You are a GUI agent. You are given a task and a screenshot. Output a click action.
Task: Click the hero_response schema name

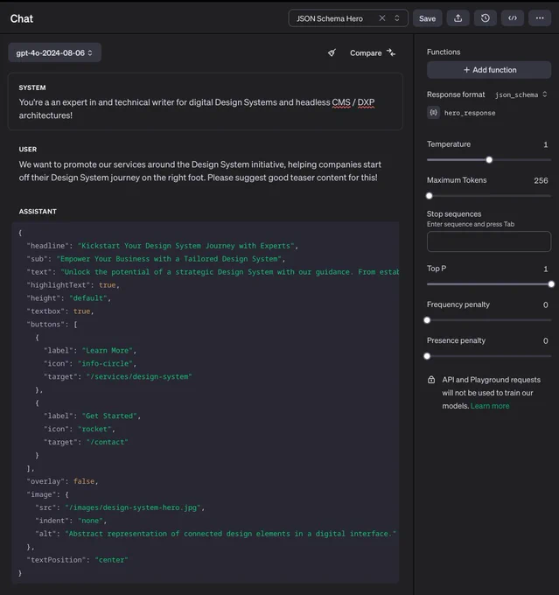coord(470,113)
